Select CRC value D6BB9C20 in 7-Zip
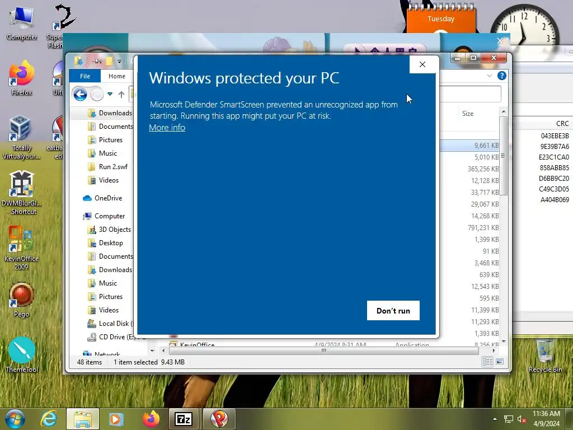This screenshot has width=573, height=430. [x=553, y=179]
